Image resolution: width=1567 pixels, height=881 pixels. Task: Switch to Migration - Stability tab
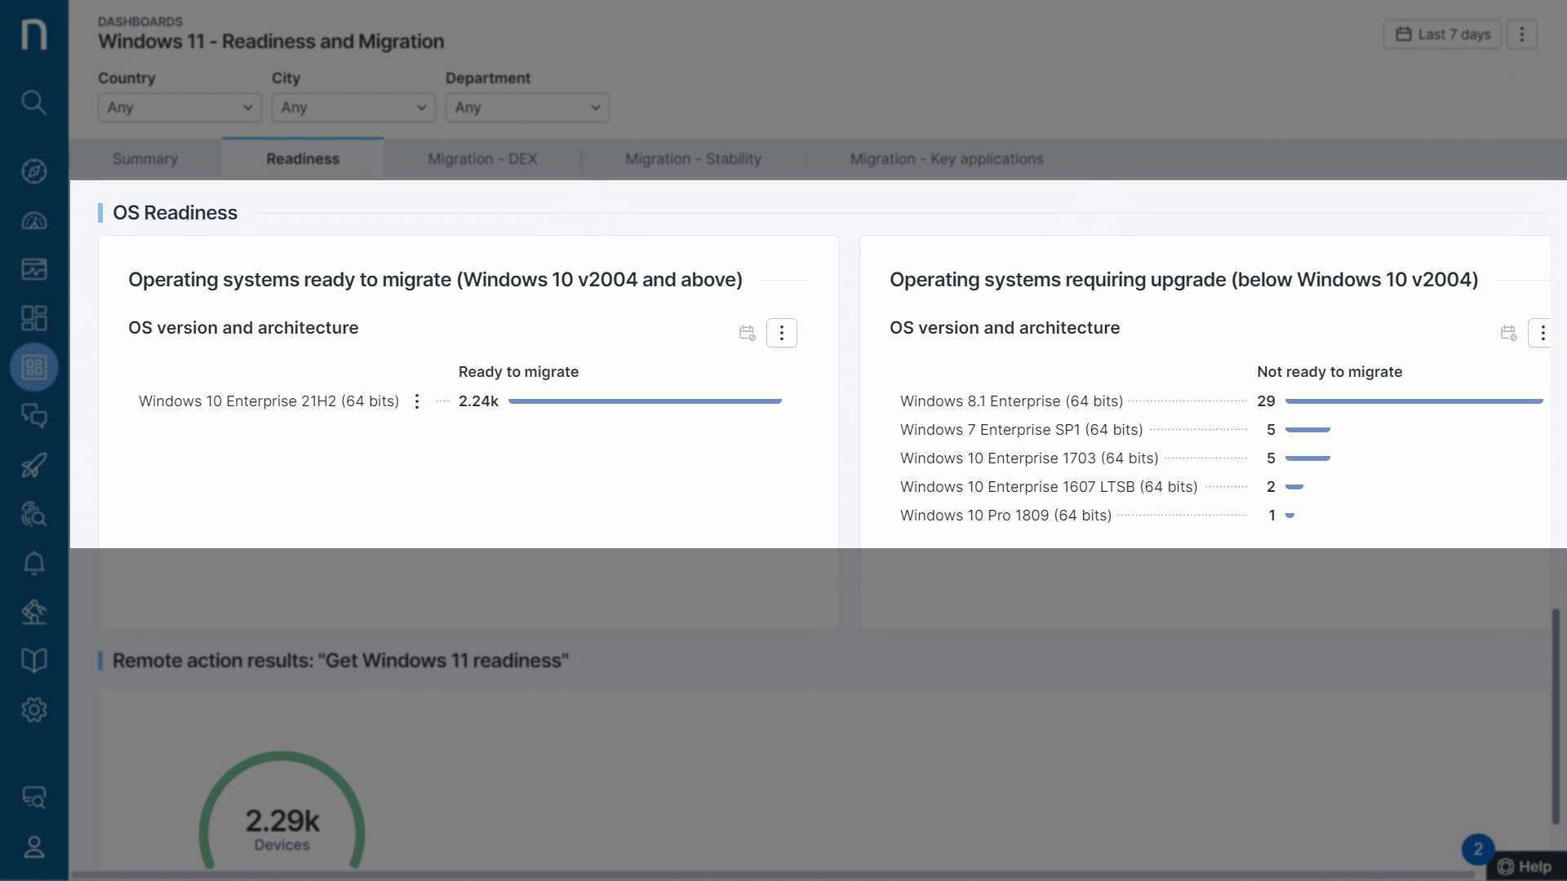(693, 159)
